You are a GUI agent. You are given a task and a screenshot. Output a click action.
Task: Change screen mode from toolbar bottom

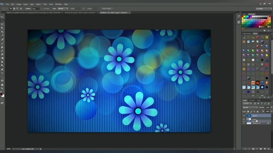point(2,103)
